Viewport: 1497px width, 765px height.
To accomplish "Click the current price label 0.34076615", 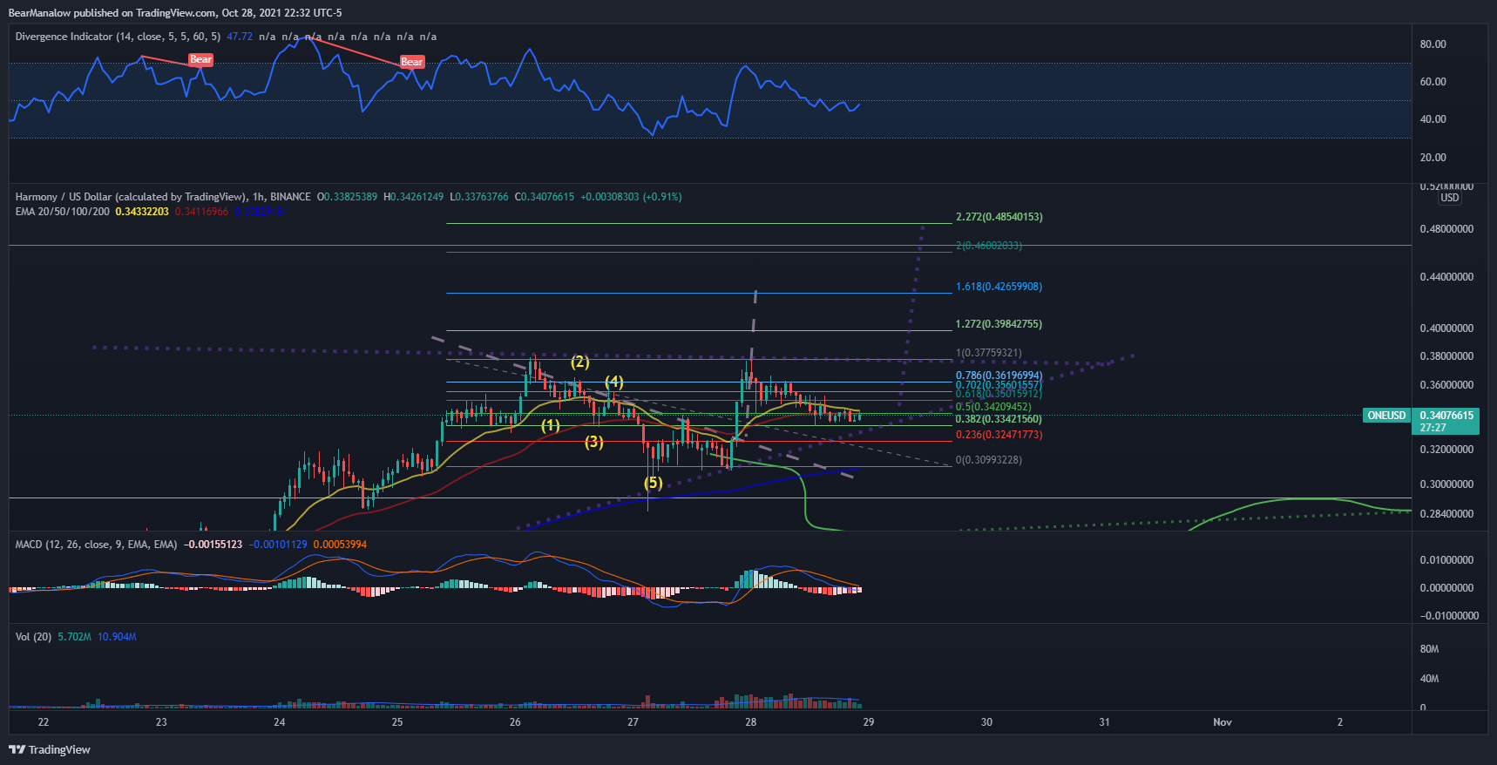I will [1446, 416].
